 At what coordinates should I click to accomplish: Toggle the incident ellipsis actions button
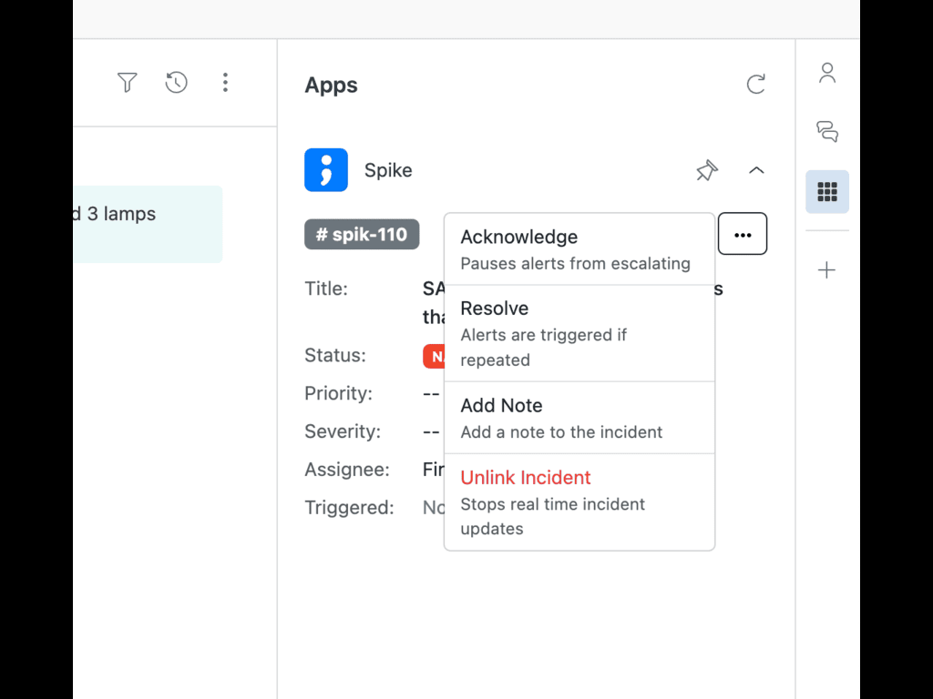743,234
